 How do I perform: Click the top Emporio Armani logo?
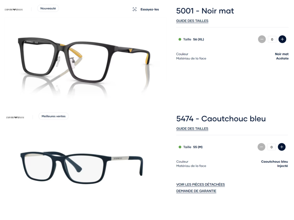point(14,10)
